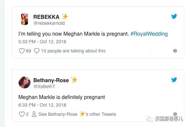
Task: Click the info icon on Bethany-Rose's tweet
Action: (x=175, y=114)
